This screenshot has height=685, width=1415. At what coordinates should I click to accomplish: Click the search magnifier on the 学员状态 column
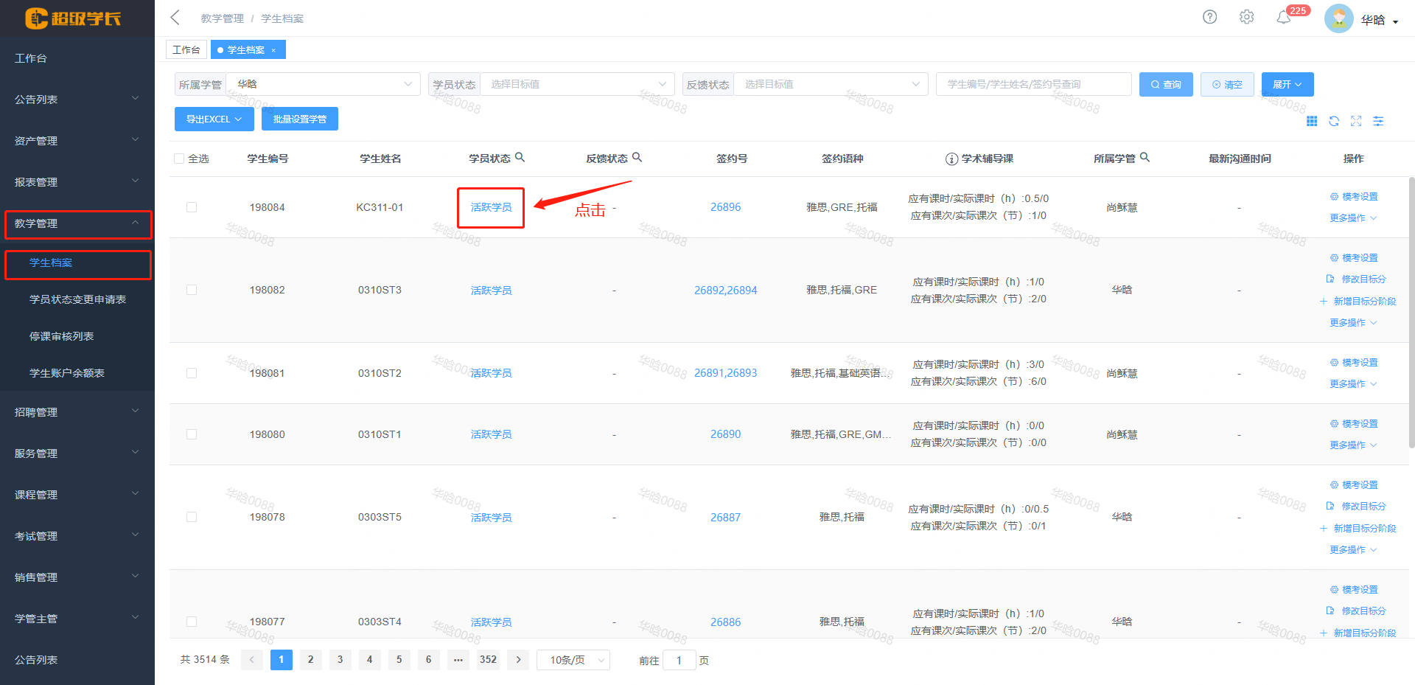click(x=520, y=156)
